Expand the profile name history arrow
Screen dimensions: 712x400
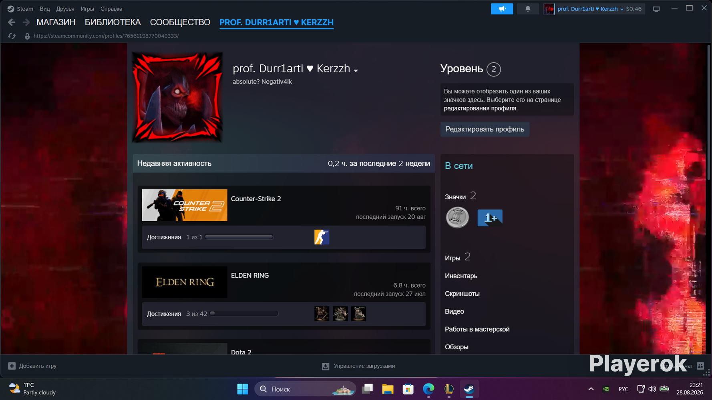click(x=356, y=71)
